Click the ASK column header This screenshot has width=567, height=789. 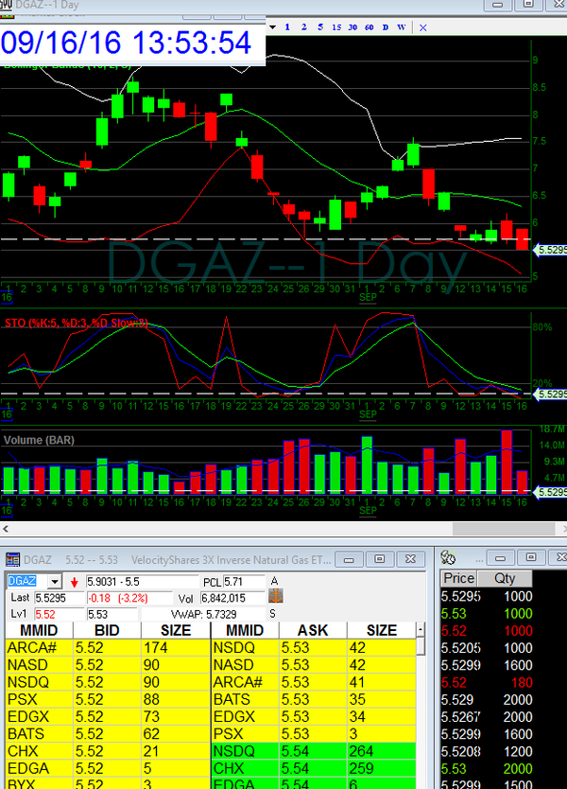coord(313,630)
